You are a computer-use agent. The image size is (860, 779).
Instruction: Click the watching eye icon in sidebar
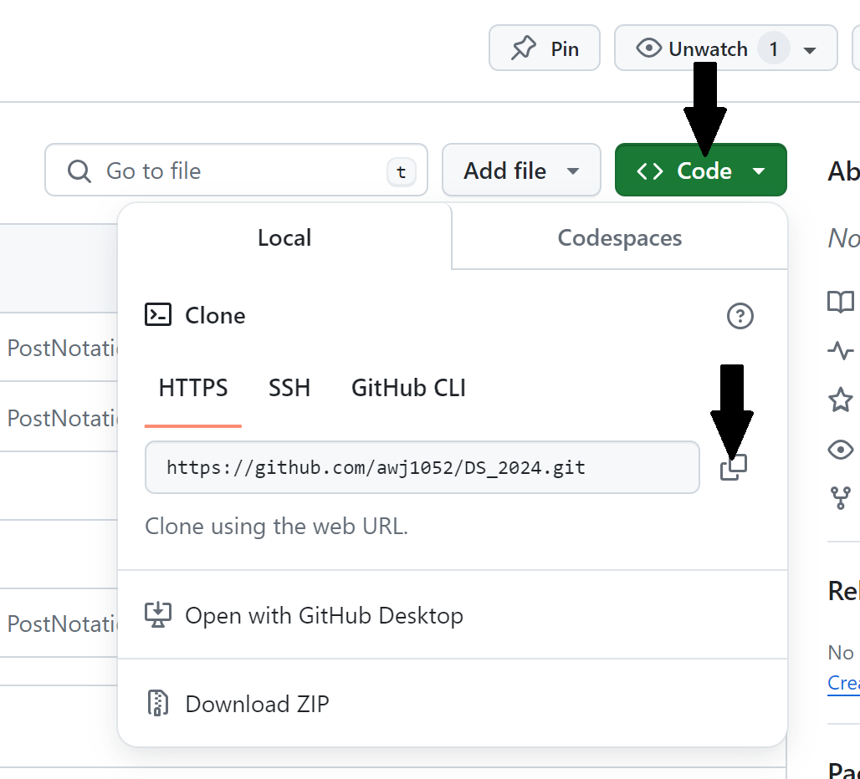click(841, 450)
